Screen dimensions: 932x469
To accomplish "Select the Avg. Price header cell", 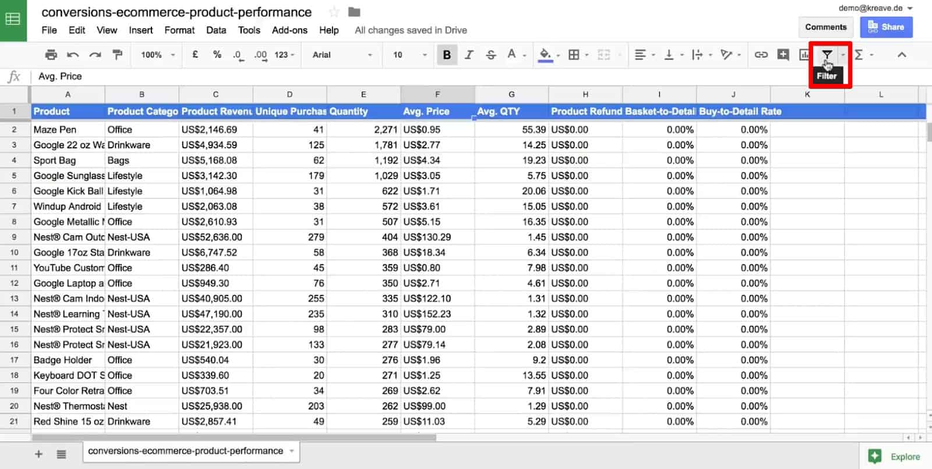I will (x=437, y=111).
